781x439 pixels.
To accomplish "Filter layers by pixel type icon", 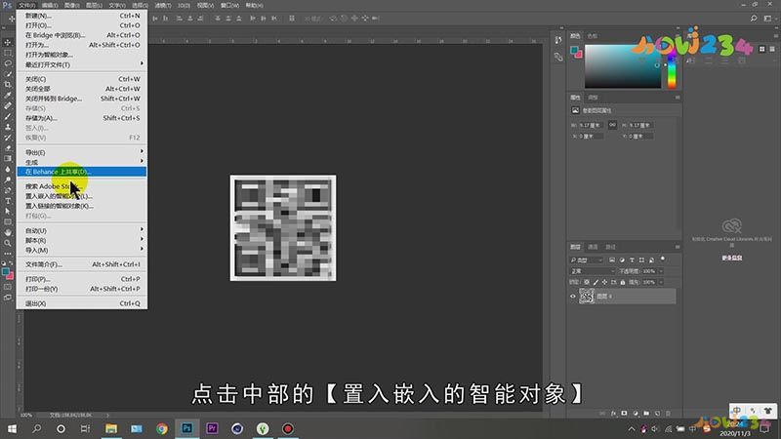I will (612, 259).
